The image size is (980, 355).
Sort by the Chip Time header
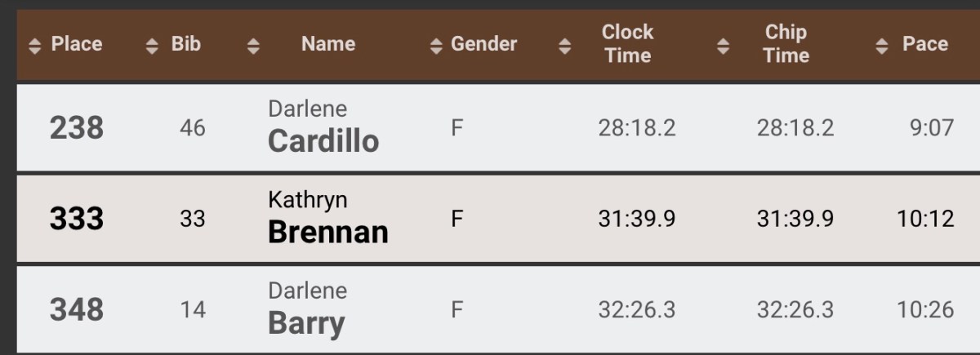[786, 44]
